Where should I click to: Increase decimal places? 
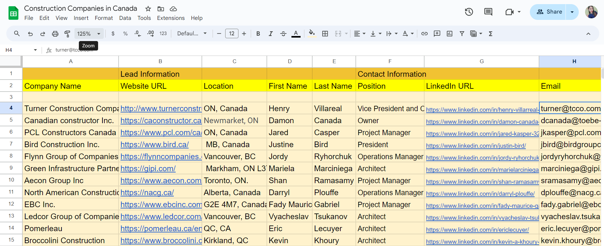pos(150,33)
